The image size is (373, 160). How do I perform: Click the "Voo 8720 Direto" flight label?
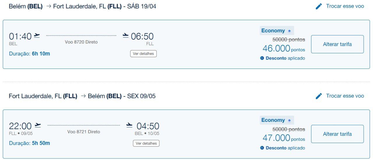[x=81, y=42]
